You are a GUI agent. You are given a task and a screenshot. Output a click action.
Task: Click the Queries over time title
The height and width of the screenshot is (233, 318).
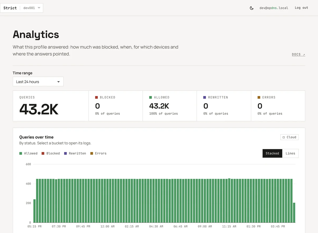36,137
